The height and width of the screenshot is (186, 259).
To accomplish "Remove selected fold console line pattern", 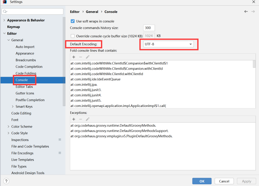I will point(81,57).
